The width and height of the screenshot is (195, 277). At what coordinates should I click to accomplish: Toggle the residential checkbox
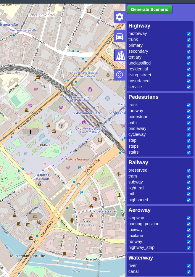click(x=189, y=69)
